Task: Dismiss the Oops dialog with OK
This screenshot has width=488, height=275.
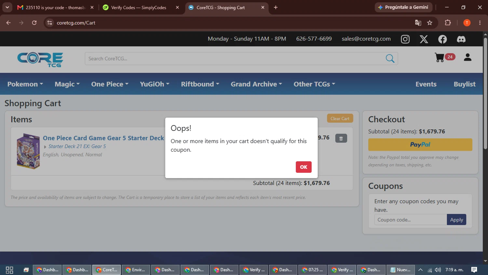Action: [x=304, y=167]
